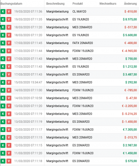Click the V icon in the $ 1.212,50 row

click(9, 67)
